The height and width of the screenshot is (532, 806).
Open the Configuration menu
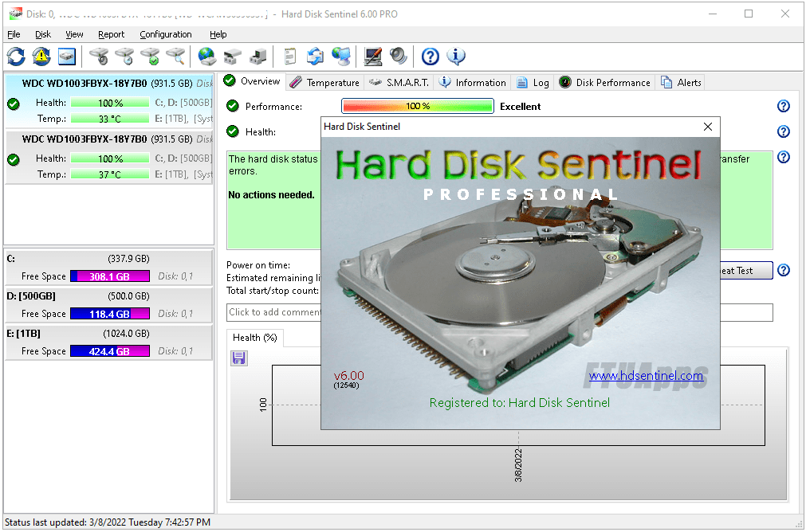166,34
